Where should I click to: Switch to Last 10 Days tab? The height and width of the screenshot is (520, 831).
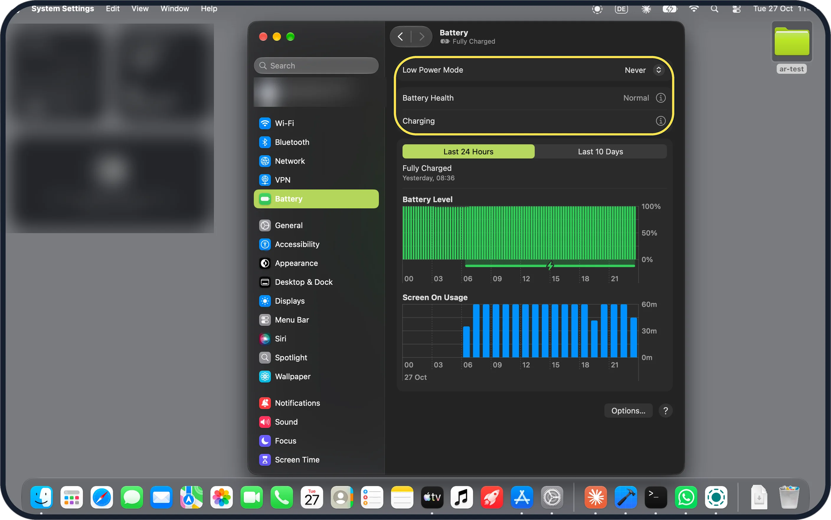pos(600,152)
